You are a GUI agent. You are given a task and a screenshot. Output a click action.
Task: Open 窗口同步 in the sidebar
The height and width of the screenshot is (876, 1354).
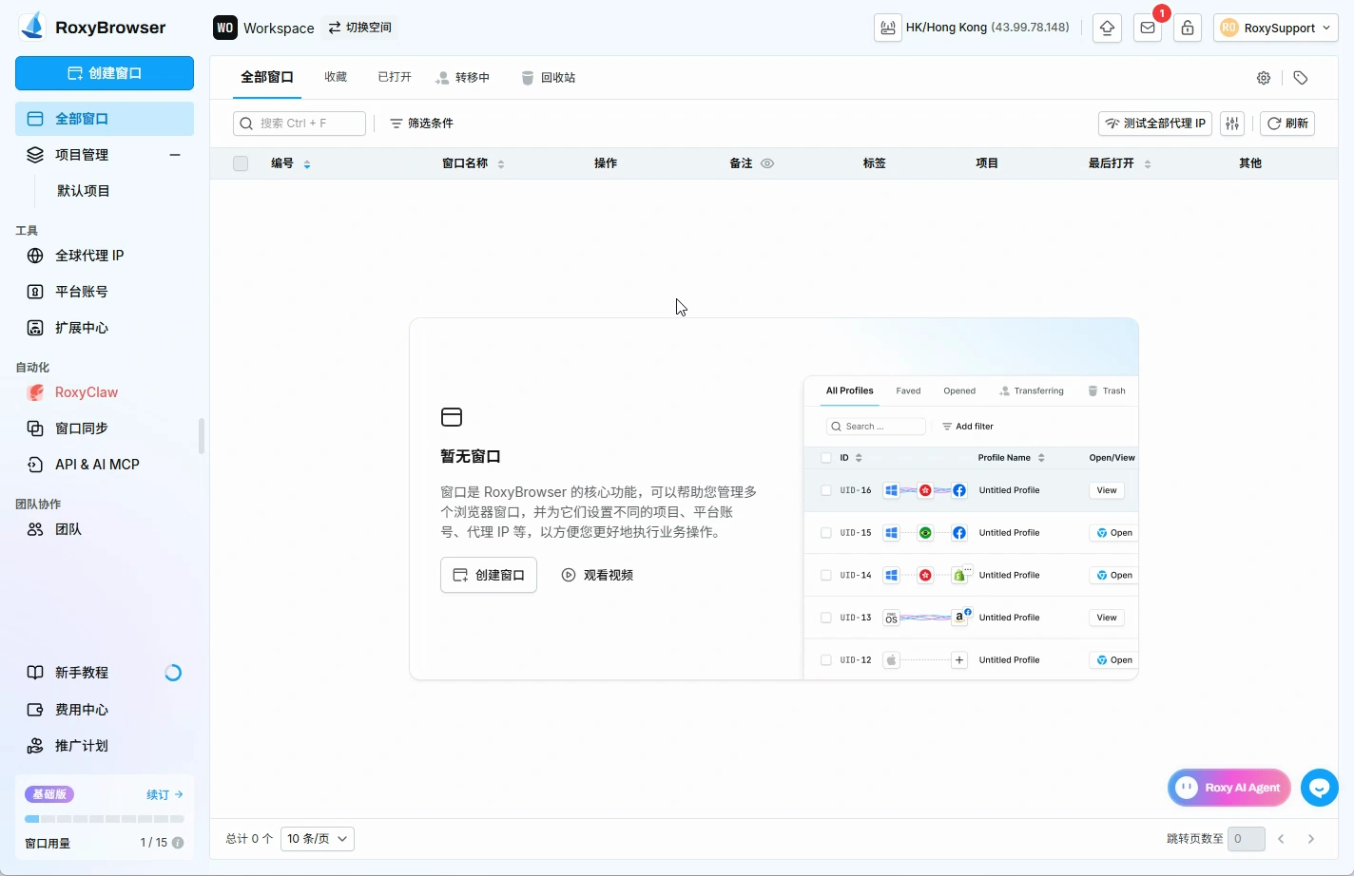[105, 428]
